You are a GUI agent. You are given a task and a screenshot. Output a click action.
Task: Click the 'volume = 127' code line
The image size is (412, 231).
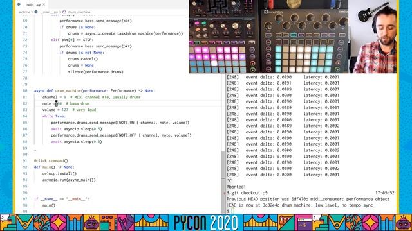(x=69, y=110)
